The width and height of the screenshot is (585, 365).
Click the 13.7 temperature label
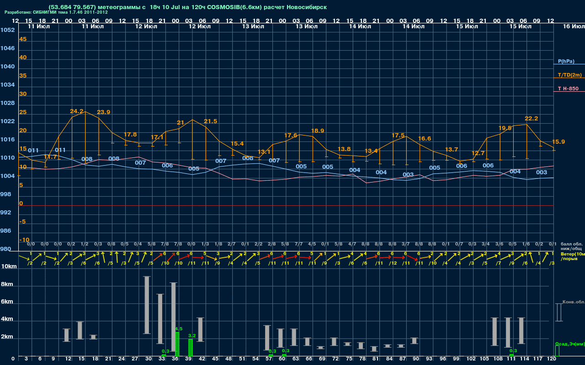click(452, 150)
